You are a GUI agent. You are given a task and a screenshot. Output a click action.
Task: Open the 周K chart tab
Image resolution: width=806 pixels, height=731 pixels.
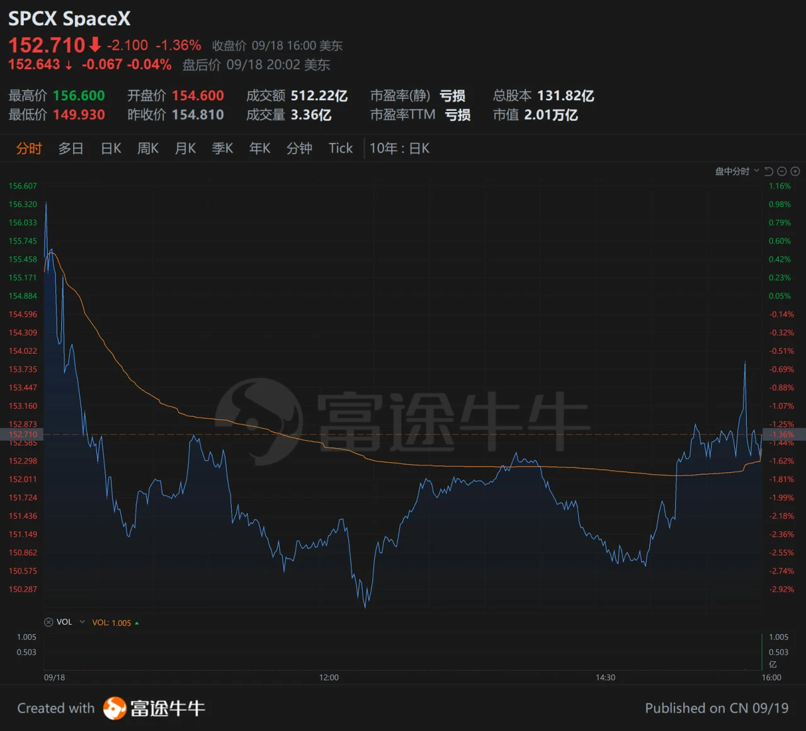click(x=148, y=149)
